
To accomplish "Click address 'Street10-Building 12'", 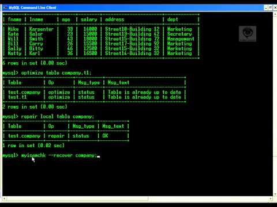I will click(132, 29).
